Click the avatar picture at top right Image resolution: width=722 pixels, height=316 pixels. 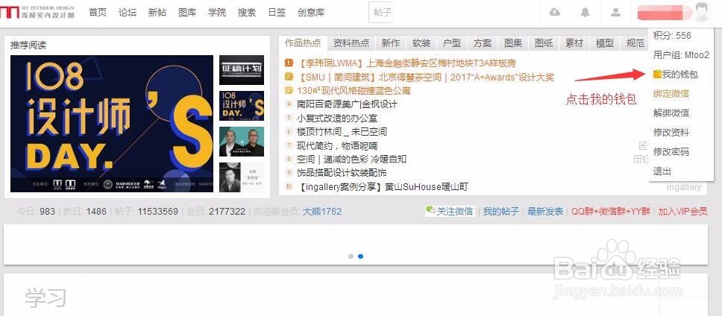701,12
